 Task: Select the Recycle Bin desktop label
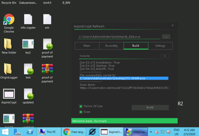pos(9,3)
